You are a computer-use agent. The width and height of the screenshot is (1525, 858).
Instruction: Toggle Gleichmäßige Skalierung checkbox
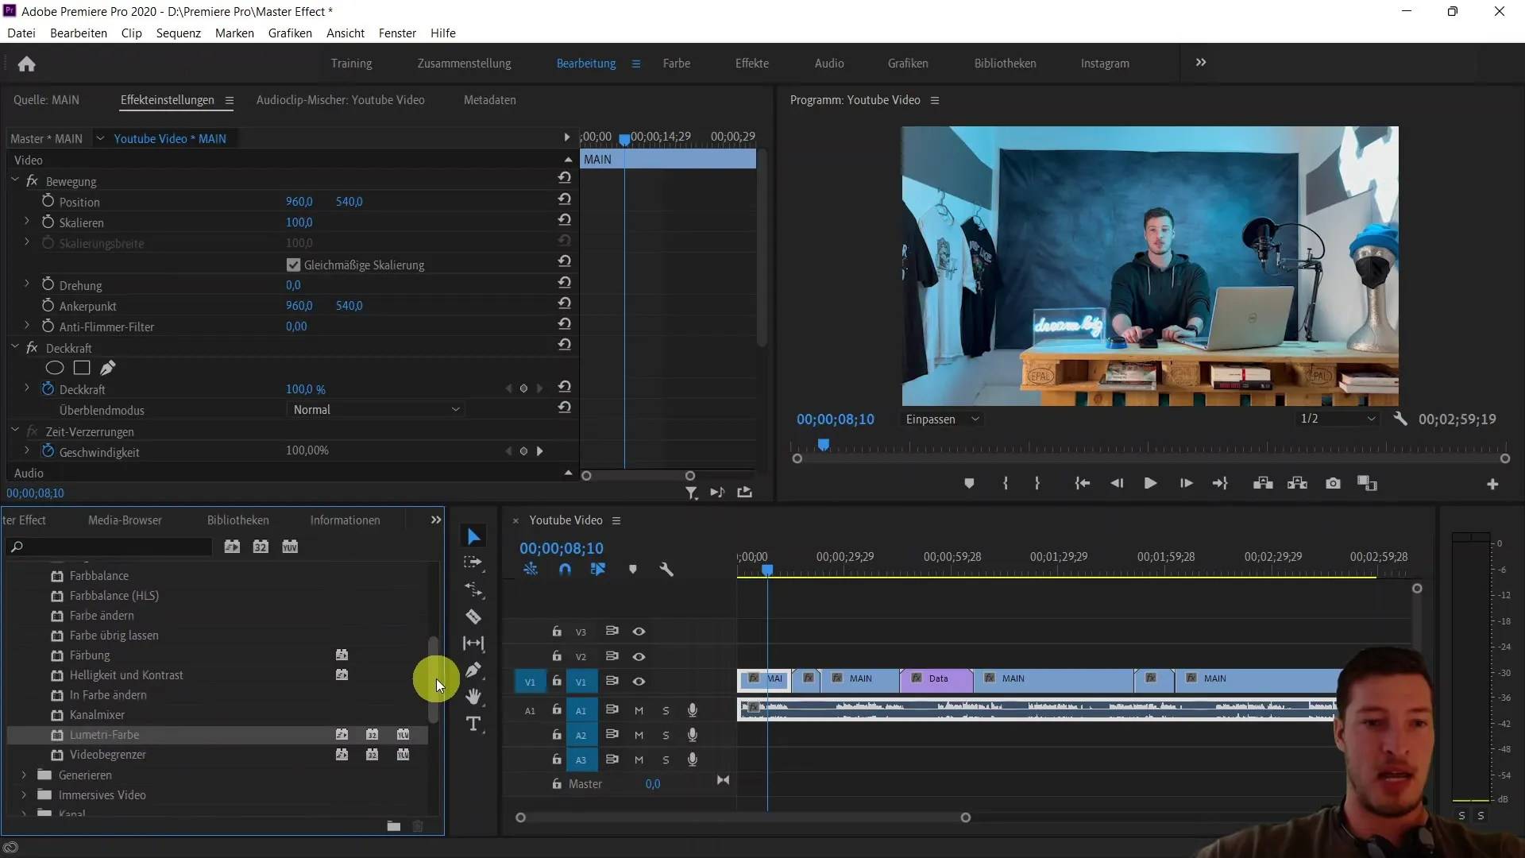point(294,265)
